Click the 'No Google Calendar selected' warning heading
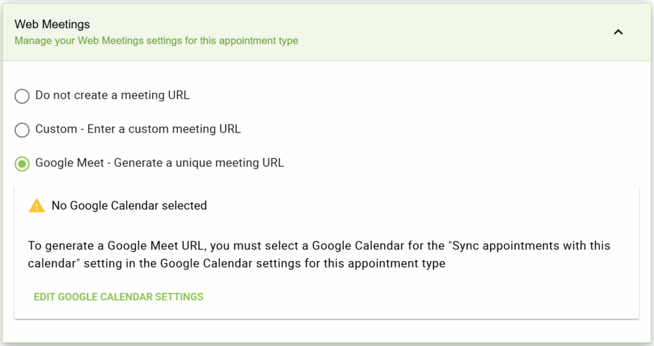The image size is (654, 346). coord(129,206)
